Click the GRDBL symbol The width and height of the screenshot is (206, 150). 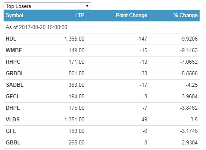[15, 74]
